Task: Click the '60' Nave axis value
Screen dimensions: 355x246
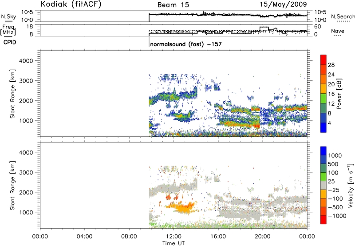Action: click(318, 27)
